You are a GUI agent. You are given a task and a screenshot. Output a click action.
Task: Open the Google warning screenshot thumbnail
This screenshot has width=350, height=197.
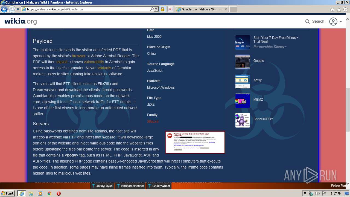click(195, 142)
